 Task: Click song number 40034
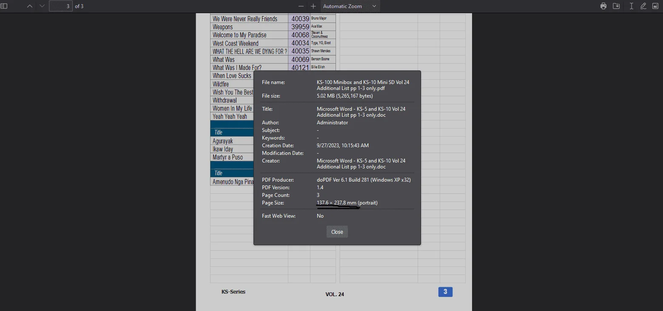click(x=300, y=43)
